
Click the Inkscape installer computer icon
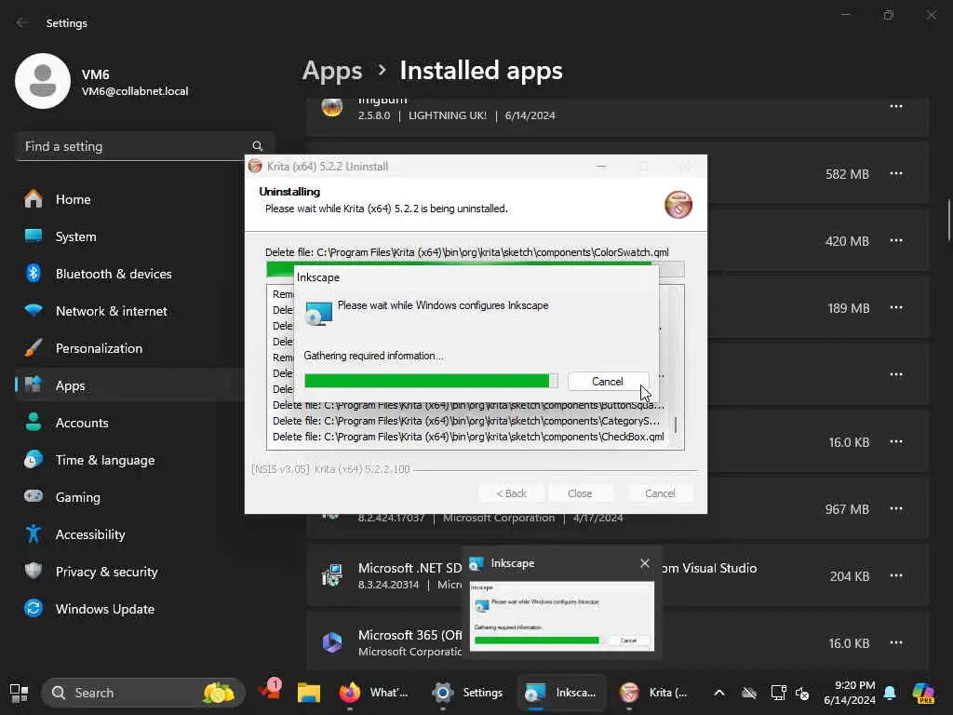click(318, 313)
